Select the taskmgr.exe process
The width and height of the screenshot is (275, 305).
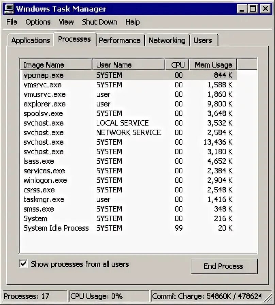tap(130, 199)
